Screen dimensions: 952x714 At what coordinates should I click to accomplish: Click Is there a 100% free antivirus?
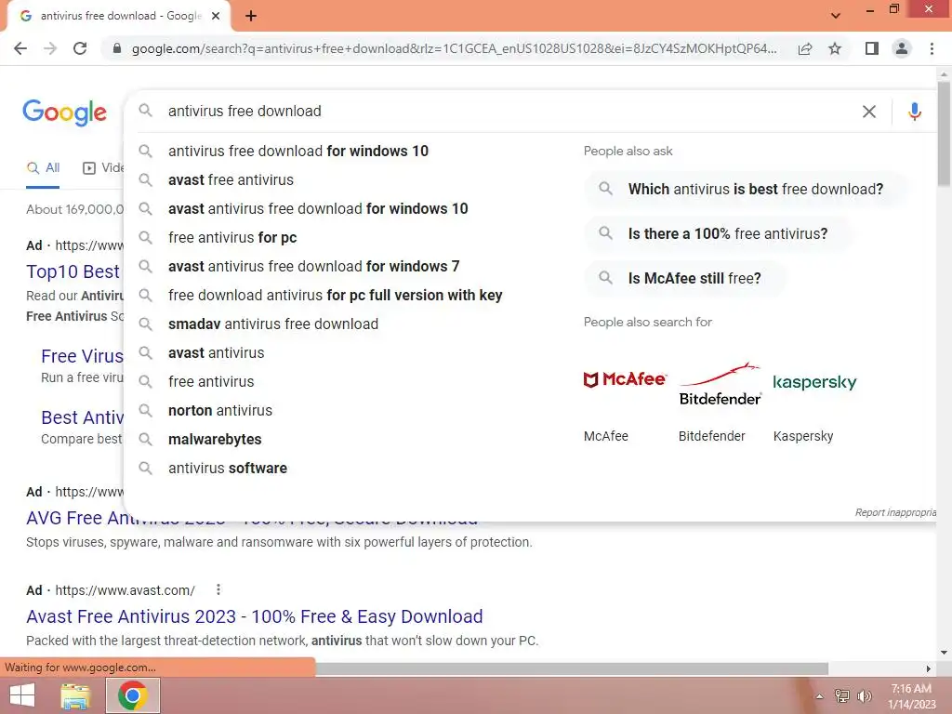[x=719, y=233]
